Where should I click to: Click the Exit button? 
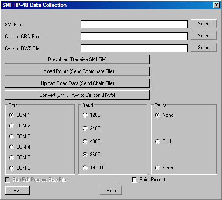17,191
